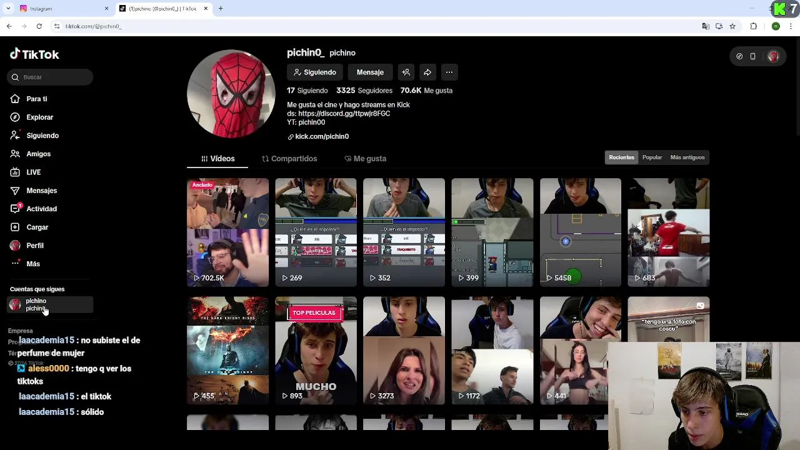Open the video with 352 views
The height and width of the screenshot is (450, 800).
[404, 232]
